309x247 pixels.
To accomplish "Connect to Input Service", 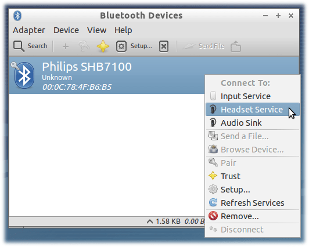I will tap(253, 96).
